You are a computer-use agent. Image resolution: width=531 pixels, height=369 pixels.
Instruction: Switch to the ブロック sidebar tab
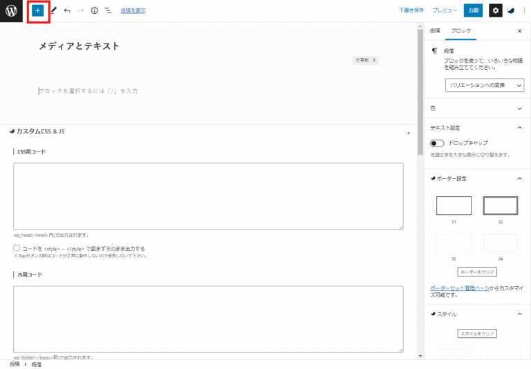pyautogui.click(x=461, y=31)
